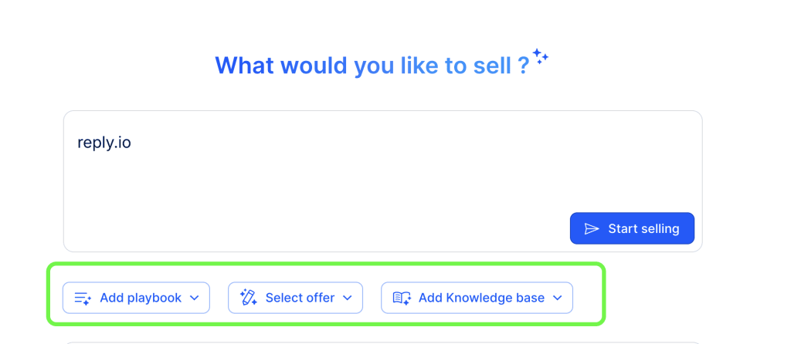
Task: Click the "Add Knowledge base" label text
Action: [481, 298]
